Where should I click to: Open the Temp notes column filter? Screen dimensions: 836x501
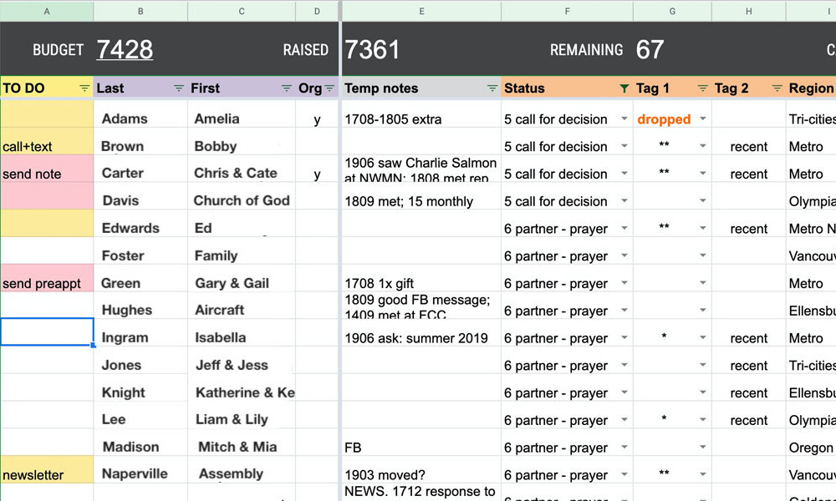492,88
